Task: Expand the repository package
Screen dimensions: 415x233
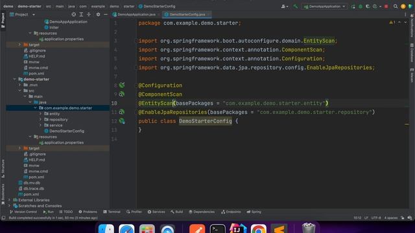Action: [x=40, y=119]
